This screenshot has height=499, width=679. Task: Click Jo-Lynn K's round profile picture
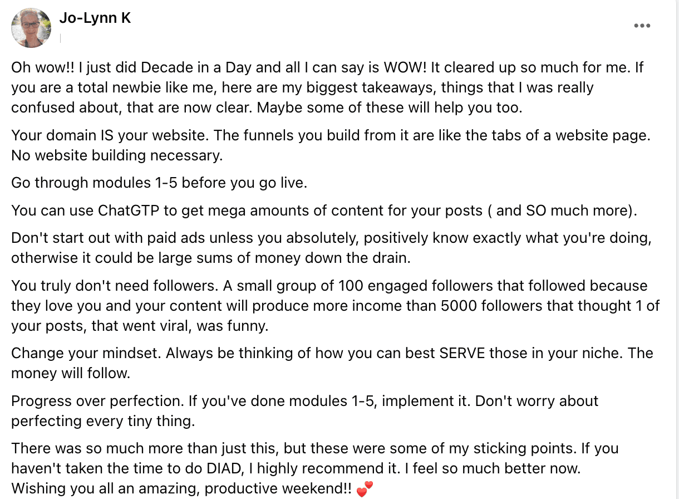[32, 28]
